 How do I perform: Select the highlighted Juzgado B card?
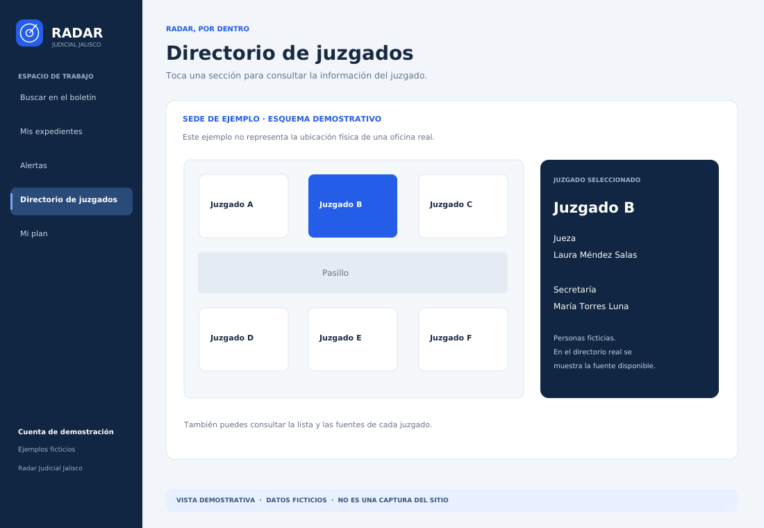353,206
